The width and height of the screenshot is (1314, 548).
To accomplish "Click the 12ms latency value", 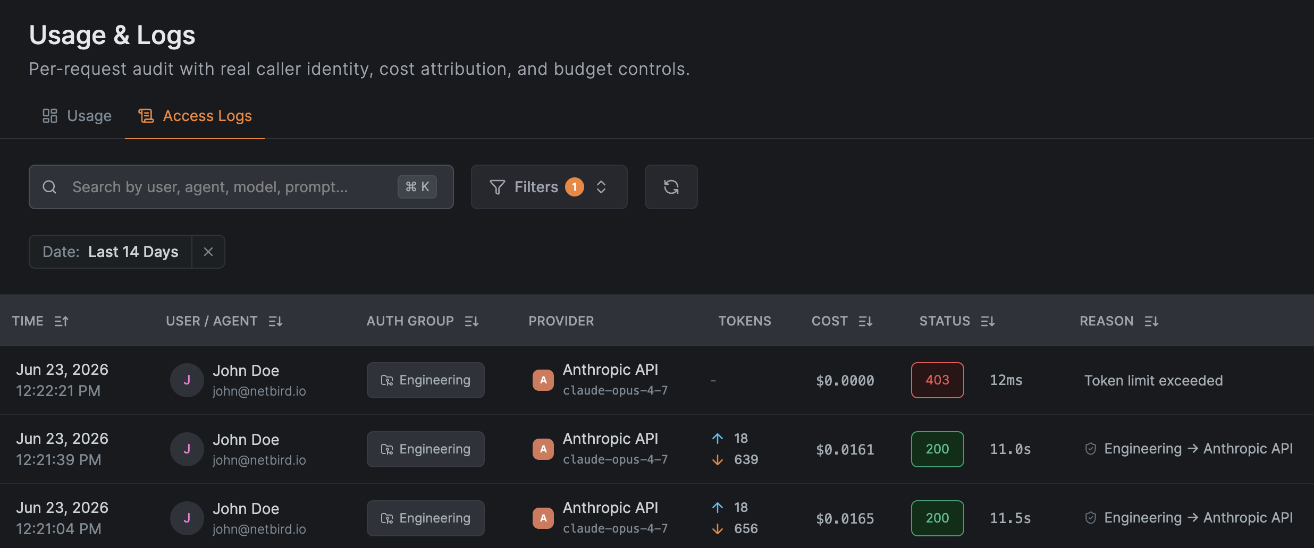I will pos(1006,380).
